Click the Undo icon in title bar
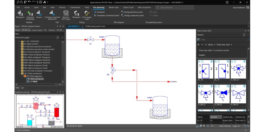265x132 pixels. point(29,2)
